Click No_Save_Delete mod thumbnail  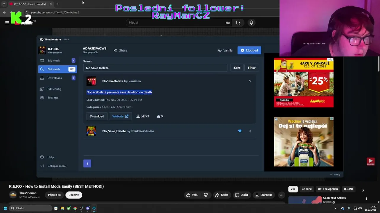click(x=91, y=131)
